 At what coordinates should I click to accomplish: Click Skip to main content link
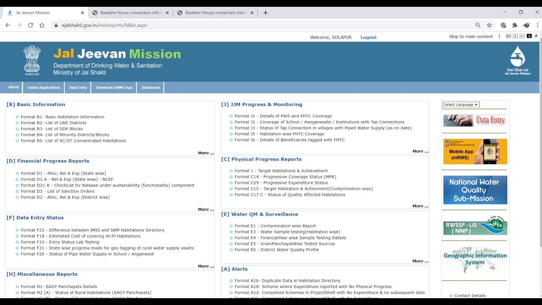(x=471, y=36)
